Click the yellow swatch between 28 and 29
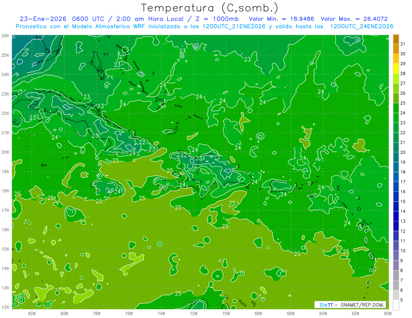Viewport: 412px width, 318px height. pos(396,69)
